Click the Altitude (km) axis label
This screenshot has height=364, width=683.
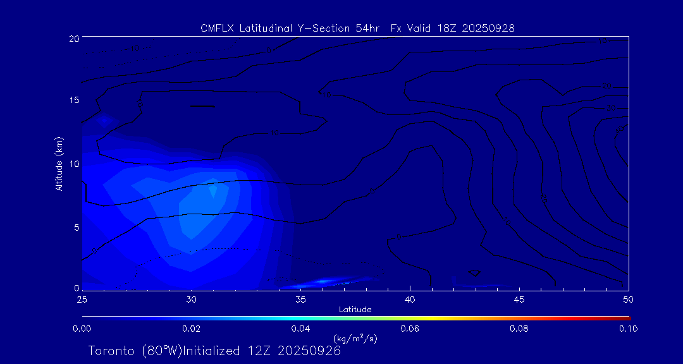click(x=59, y=164)
